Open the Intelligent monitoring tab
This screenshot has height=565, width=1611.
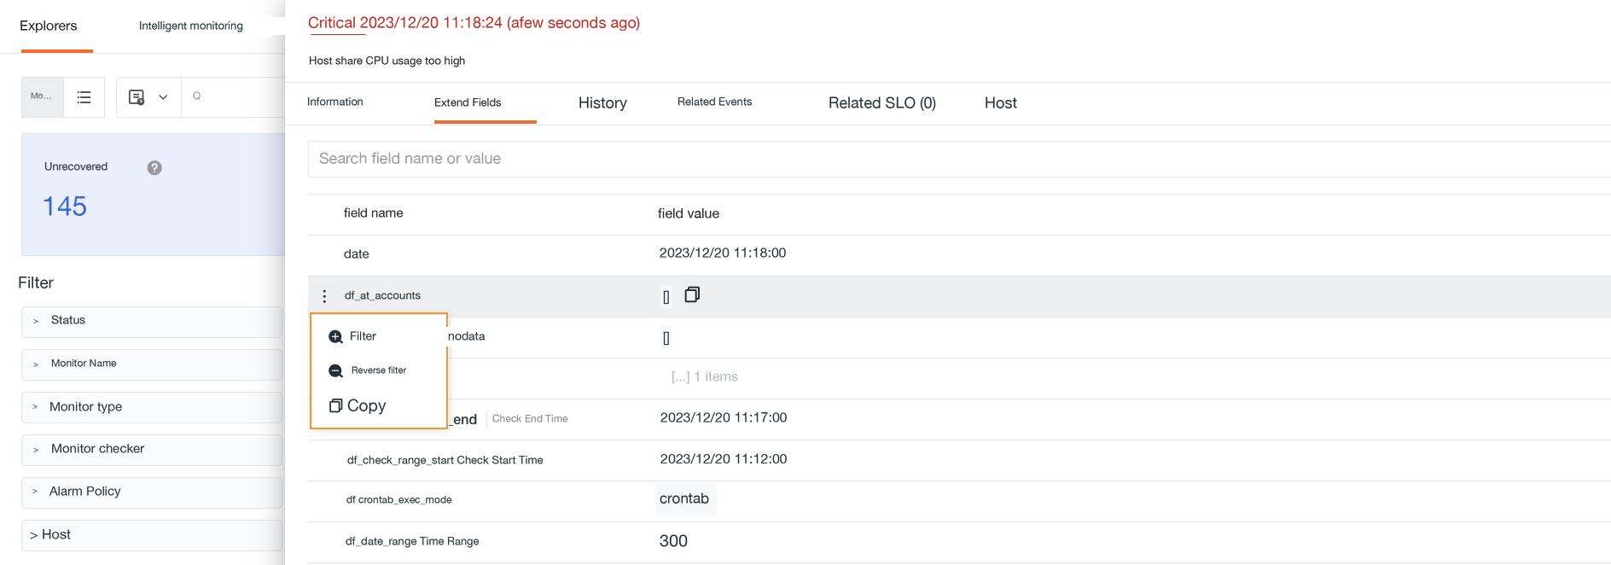(x=191, y=26)
